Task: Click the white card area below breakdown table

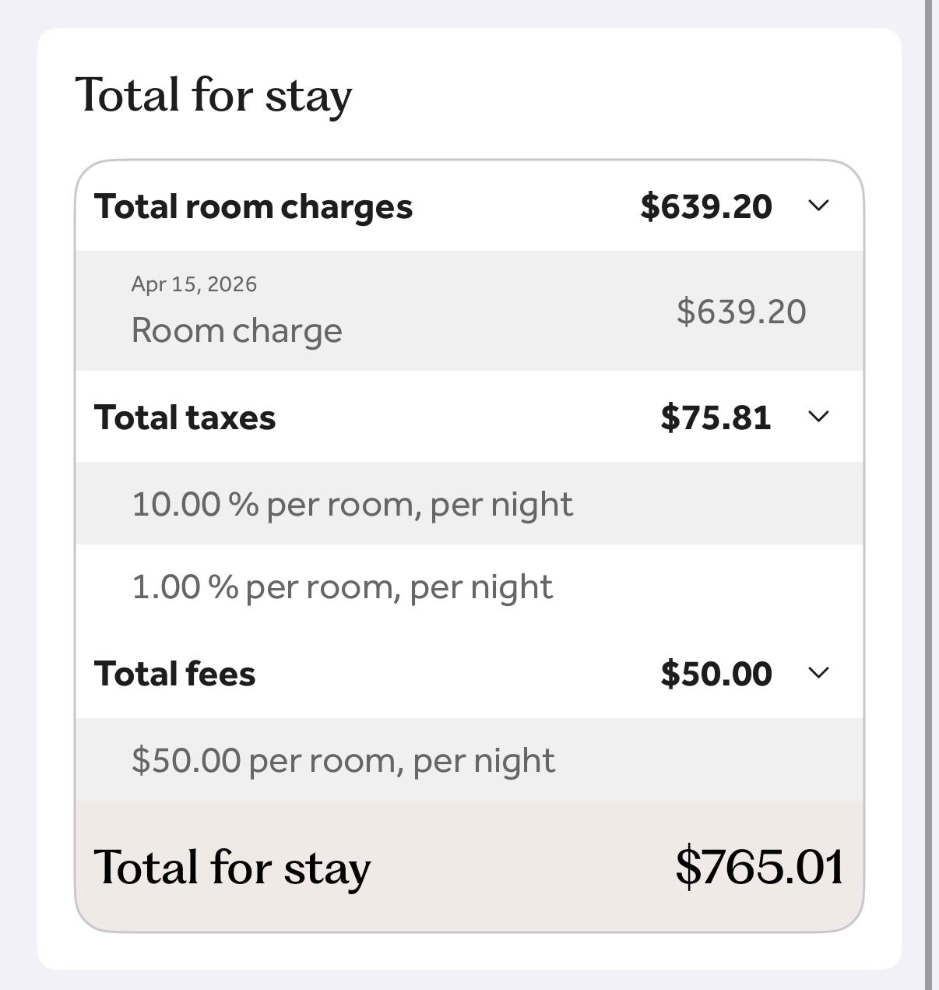Action: click(x=469, y=951)
